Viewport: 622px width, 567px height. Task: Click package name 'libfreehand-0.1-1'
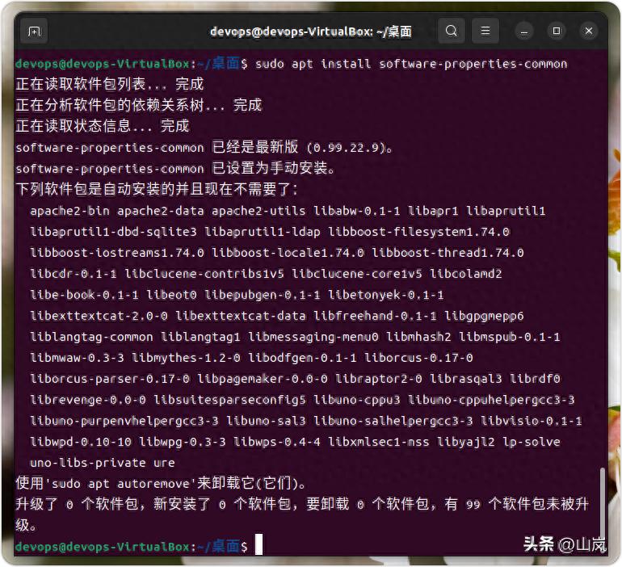[375, 316]
